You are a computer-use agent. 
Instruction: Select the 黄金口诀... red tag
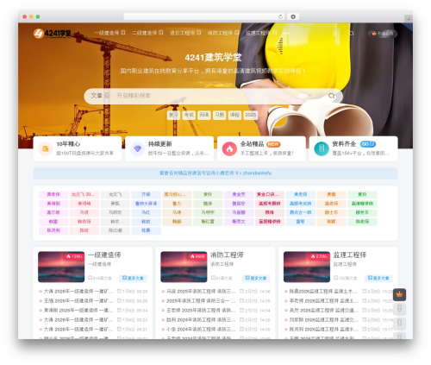coord(270,194)
